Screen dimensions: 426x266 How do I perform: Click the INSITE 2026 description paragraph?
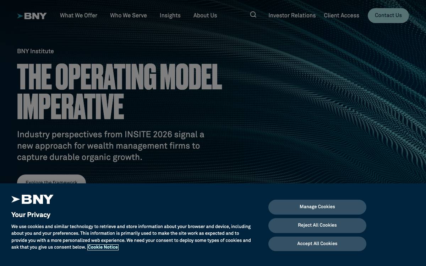pyautogui.click(x=111, y=146)
